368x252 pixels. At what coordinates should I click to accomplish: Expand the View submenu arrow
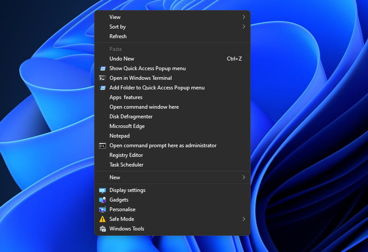coord(244,17)
